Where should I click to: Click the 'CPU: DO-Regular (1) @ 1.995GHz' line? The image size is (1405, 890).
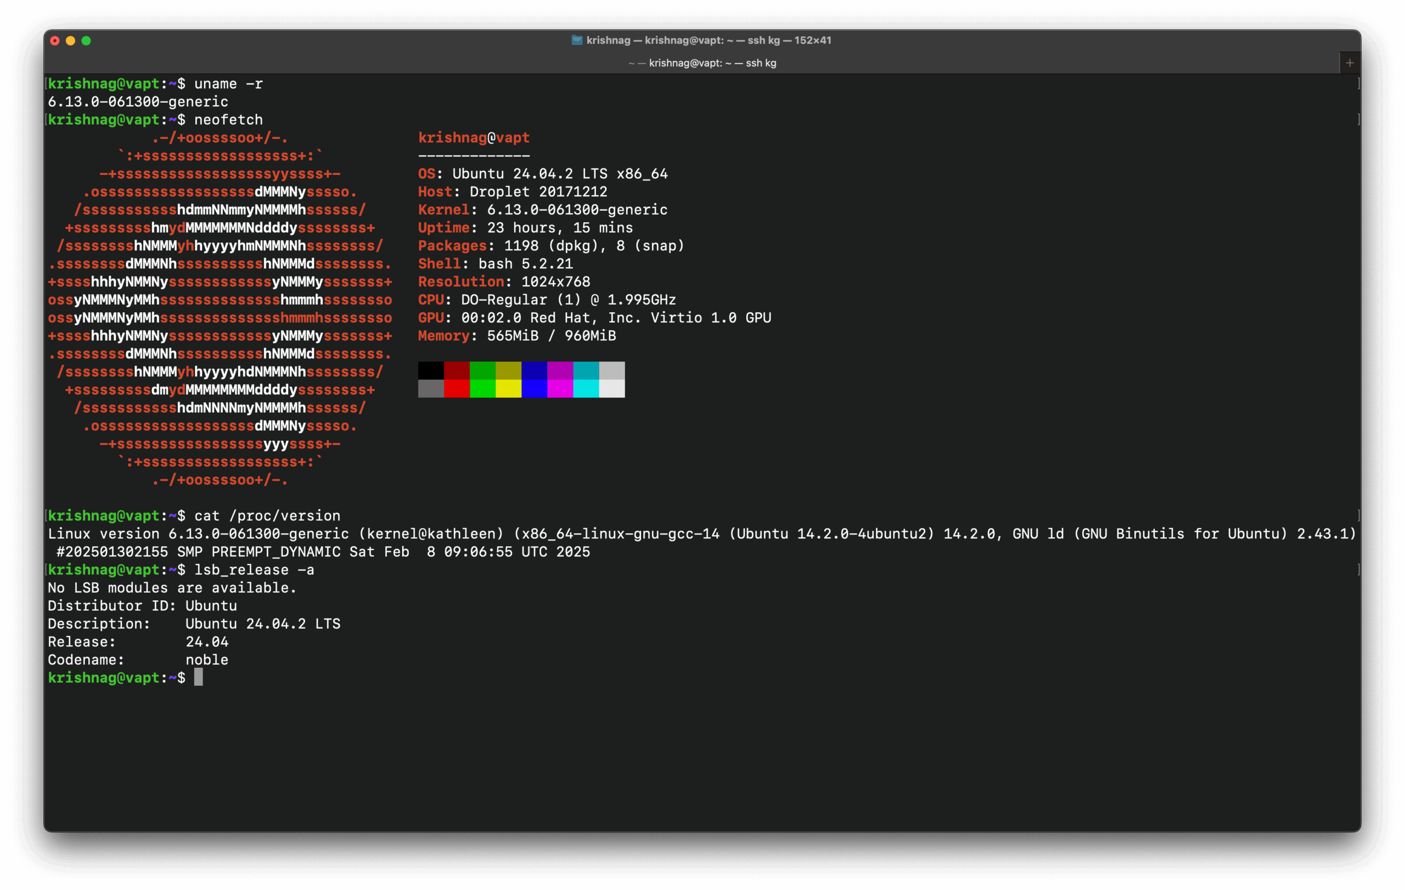547,300
